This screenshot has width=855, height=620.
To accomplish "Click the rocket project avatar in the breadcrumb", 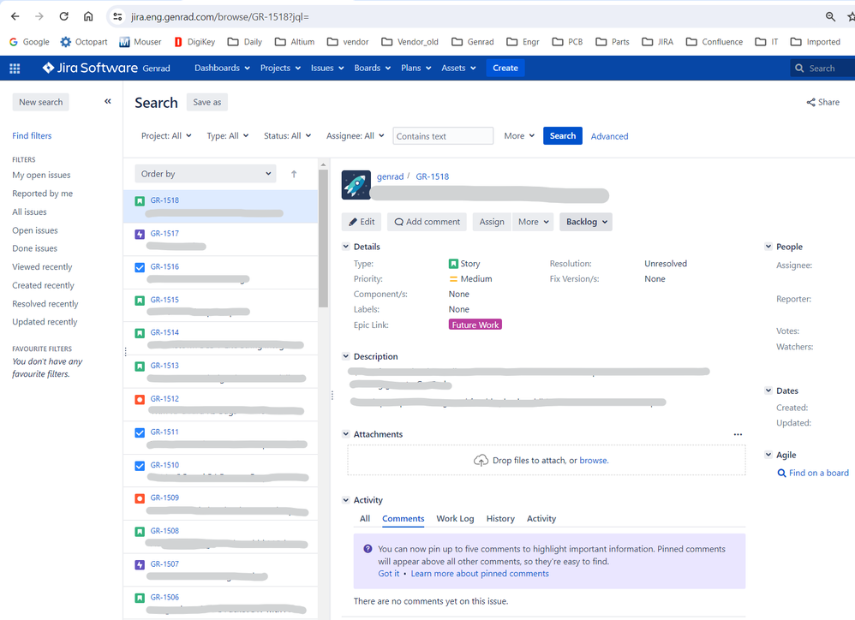I will [356, 184].
